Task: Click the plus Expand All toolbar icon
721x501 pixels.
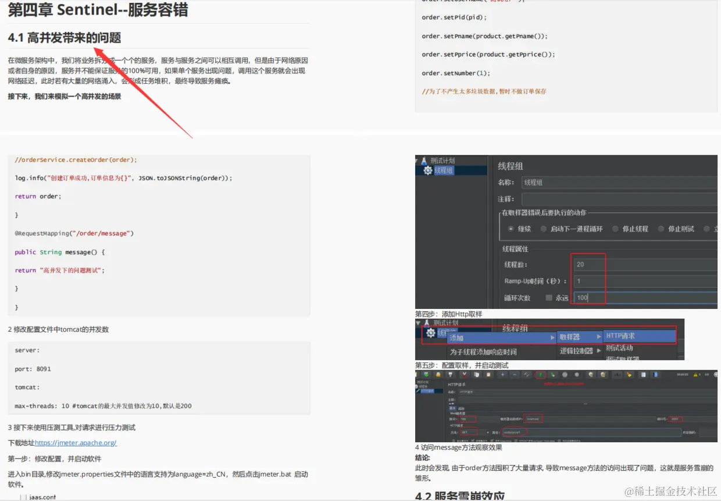Action: (502, 374)
